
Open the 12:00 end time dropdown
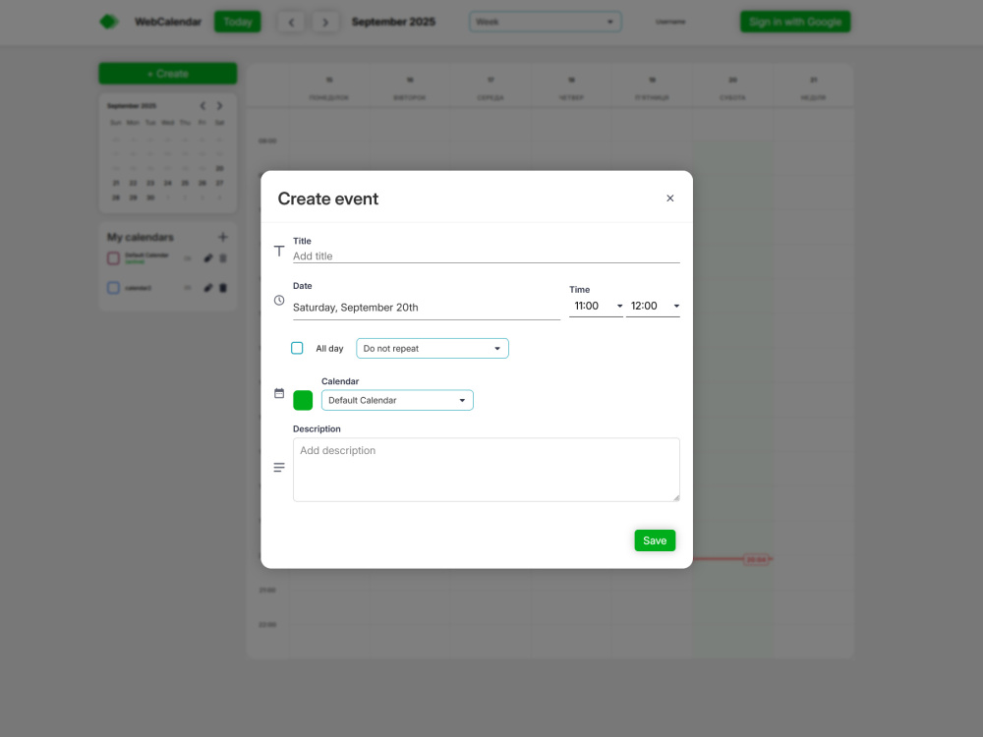653,306
